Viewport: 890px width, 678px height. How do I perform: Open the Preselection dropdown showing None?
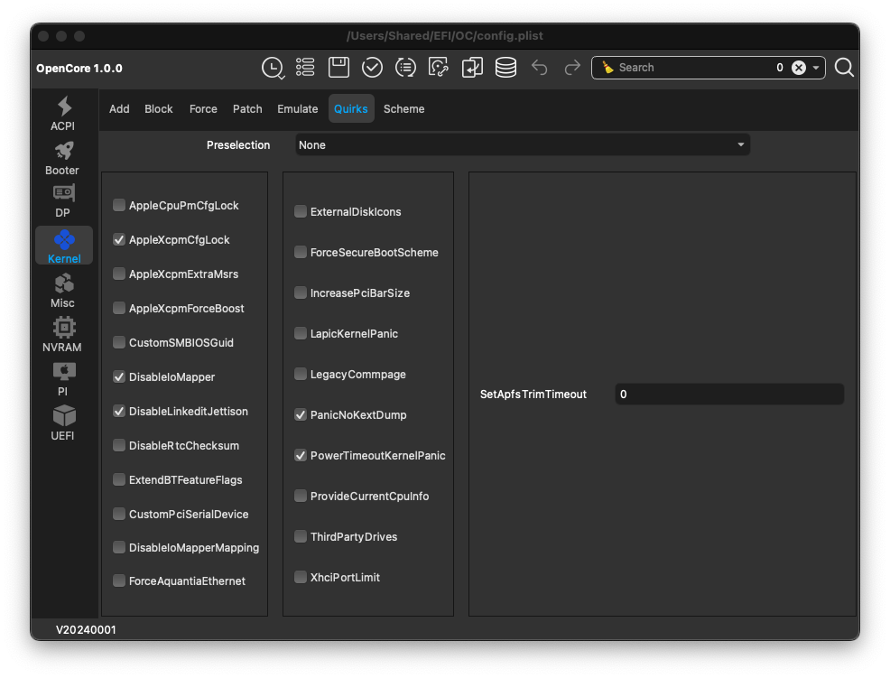click(523, 144)
